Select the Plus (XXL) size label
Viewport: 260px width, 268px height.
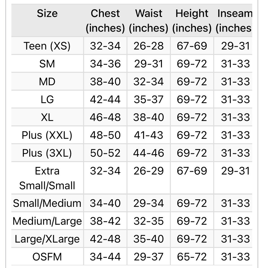pyautogui.click(x=47, y=135)
